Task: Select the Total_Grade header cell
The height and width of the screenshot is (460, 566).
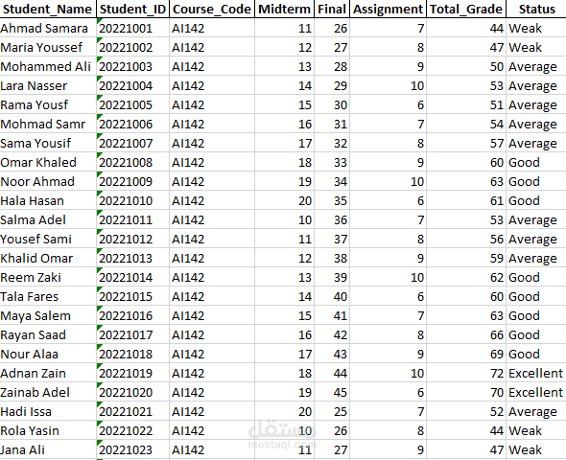Action: [466, 9]
